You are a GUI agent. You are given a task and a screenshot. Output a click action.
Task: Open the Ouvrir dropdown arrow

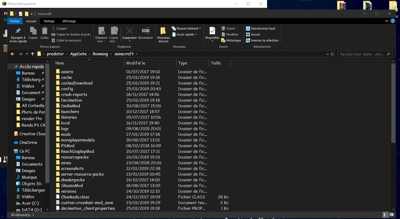click(x=237, y=29)
